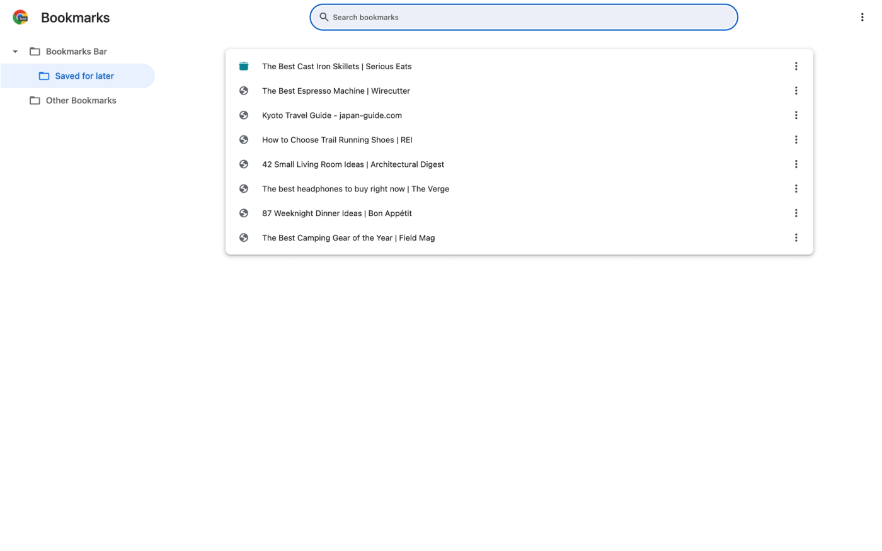Viewport: 882px width, 551px height.
Task: Click the Serious Eats favicon
Action: point(244,66)
